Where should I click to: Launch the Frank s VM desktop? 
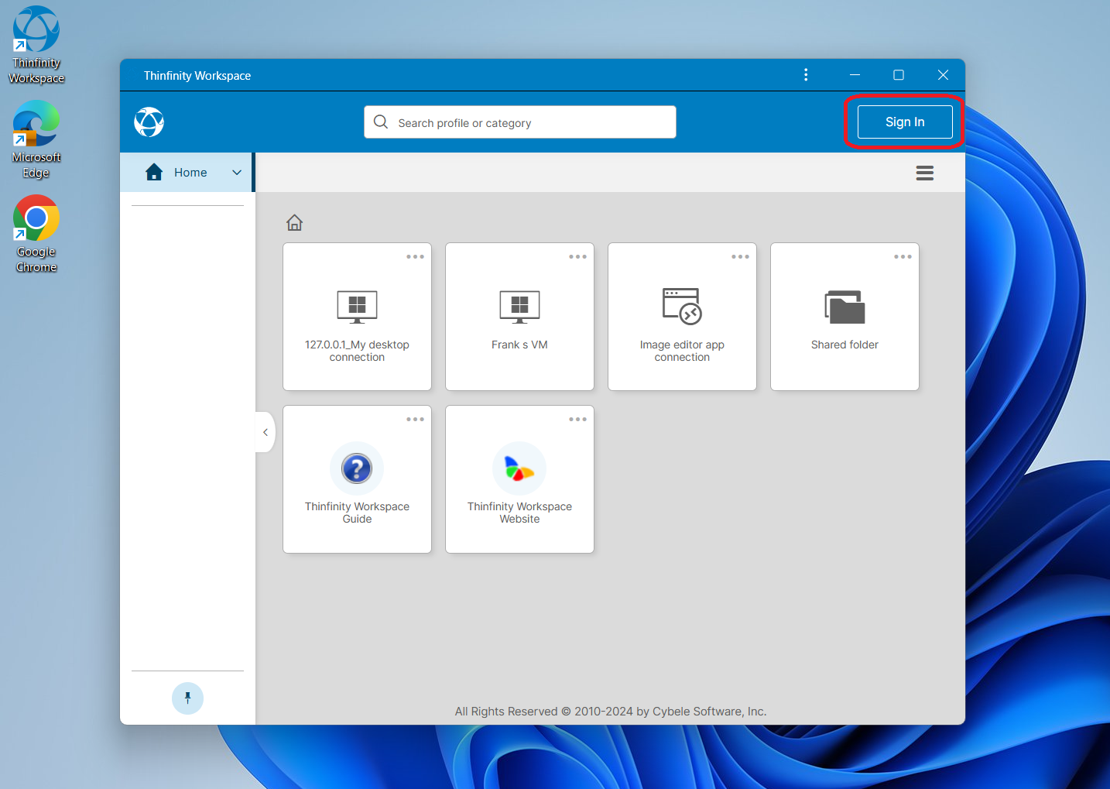[x=519, y=317]
